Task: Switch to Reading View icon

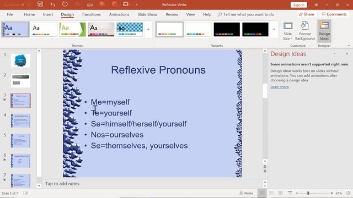Action: [x=280, y=193]
